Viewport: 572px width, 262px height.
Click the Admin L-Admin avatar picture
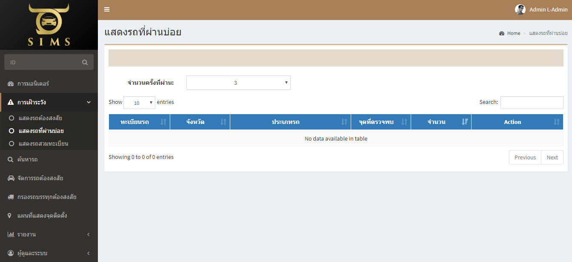click(x=520, y=9)
